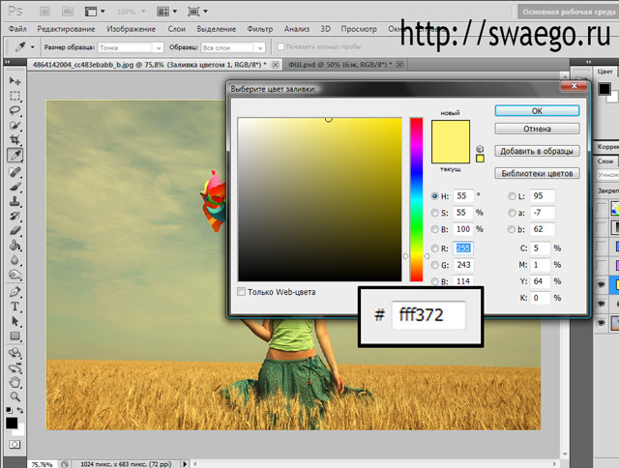This screenshot has height=468, width=619.
Task: Select the Eyedropper tool in toolbox
Action: pos(15,156)
